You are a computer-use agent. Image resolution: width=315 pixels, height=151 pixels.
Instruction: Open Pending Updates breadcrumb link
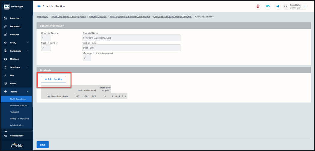(98, 17)
